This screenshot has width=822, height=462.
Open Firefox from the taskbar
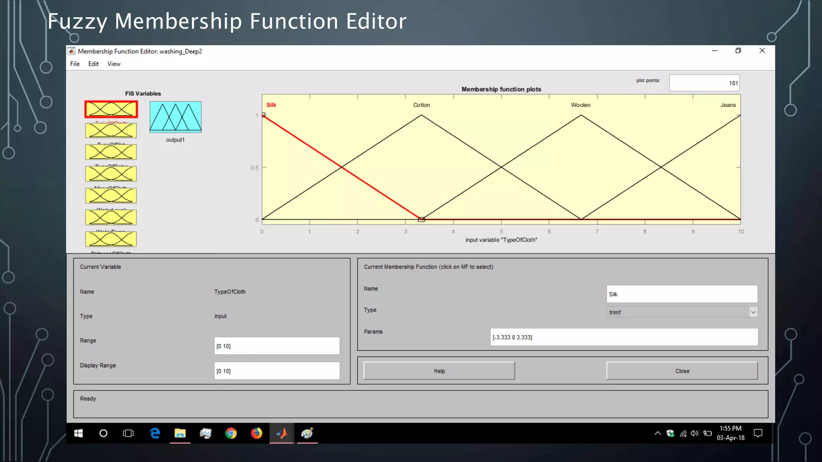(256, 433)
